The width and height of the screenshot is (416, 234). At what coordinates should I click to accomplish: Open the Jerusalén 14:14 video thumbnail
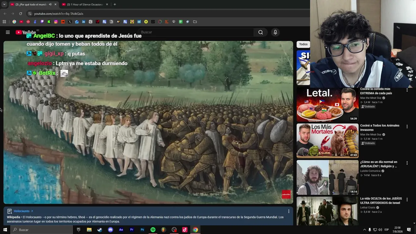(327, 177)
